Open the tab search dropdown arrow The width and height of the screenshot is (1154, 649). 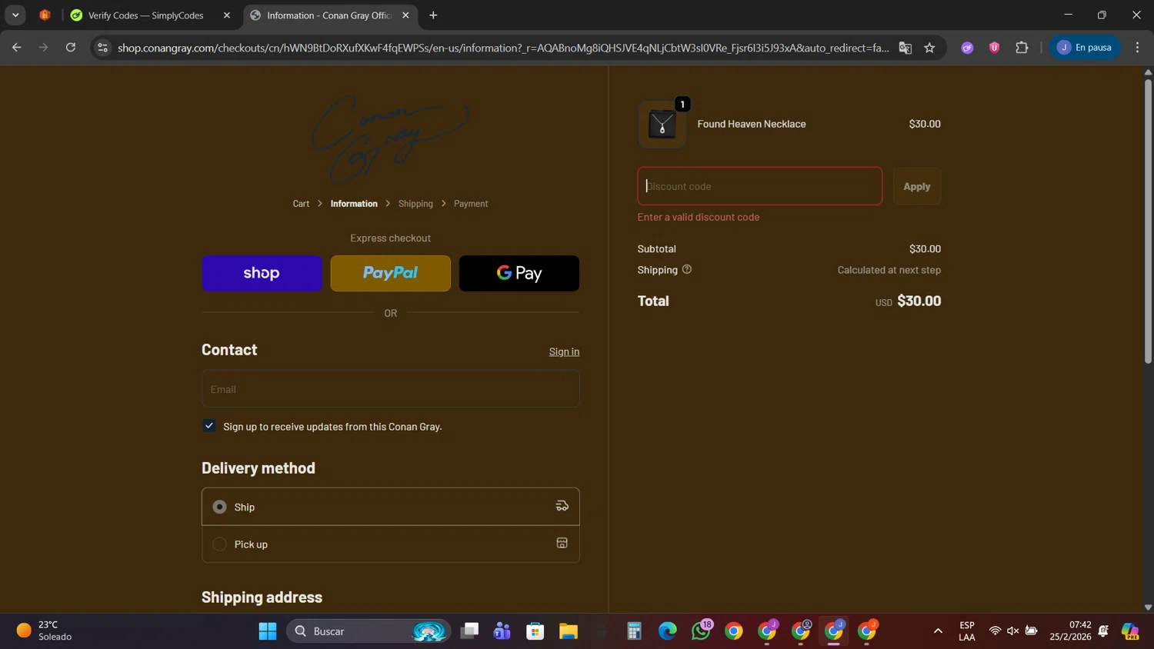15,15
